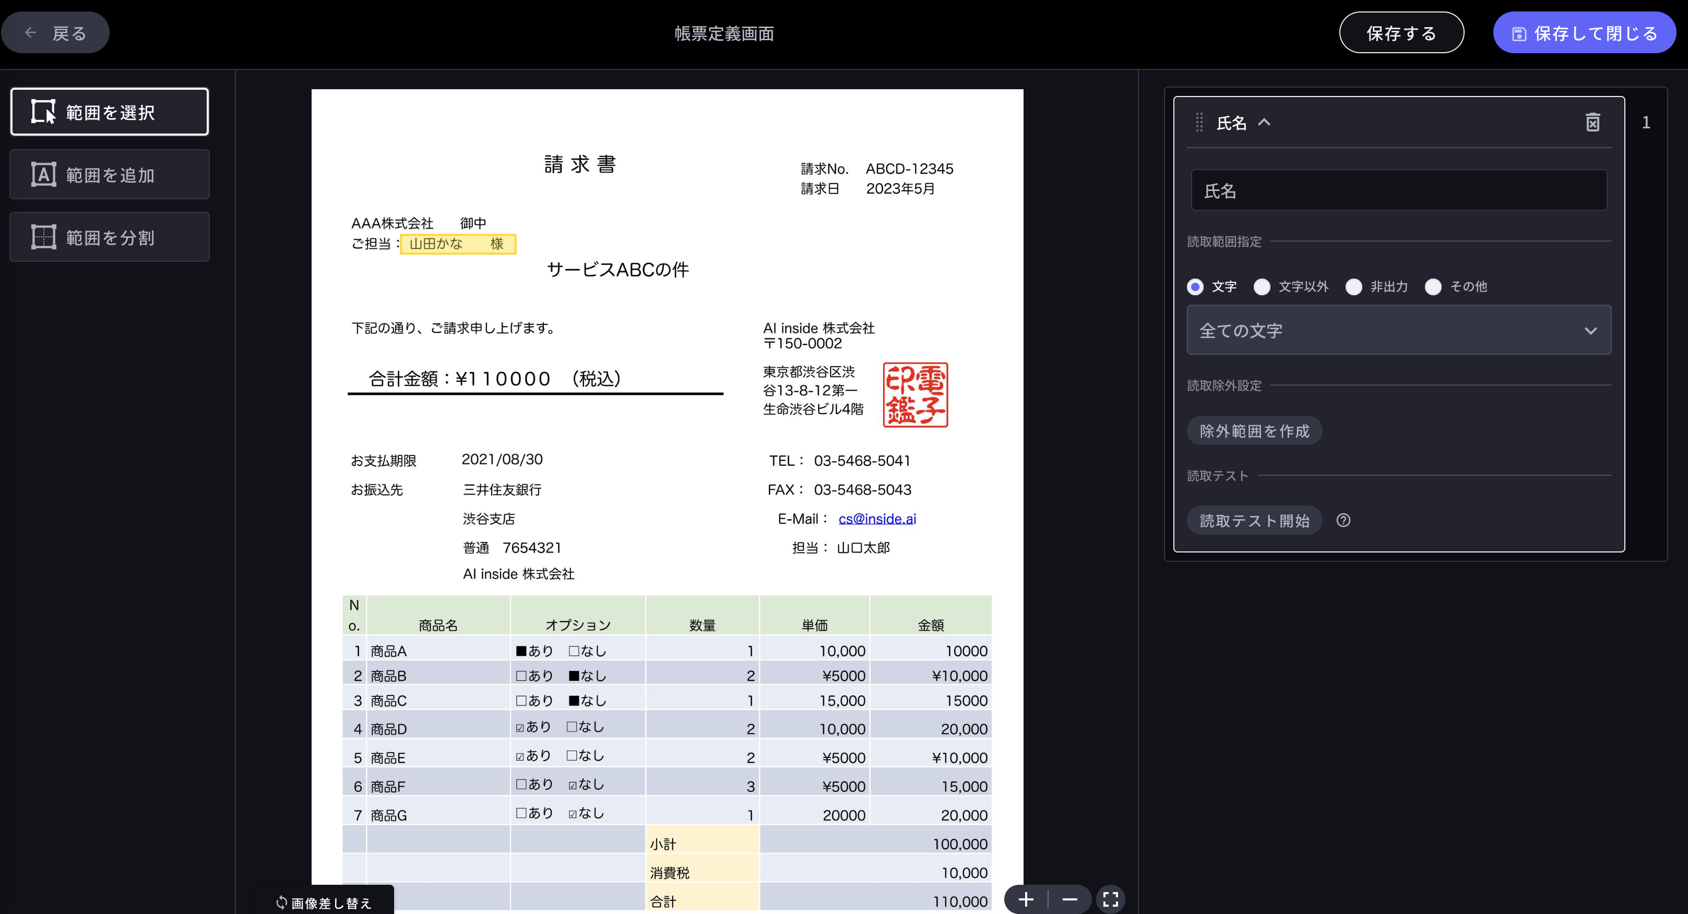
Task: Delete the 氏名 field with trash icon
Action: point(1592,123)
